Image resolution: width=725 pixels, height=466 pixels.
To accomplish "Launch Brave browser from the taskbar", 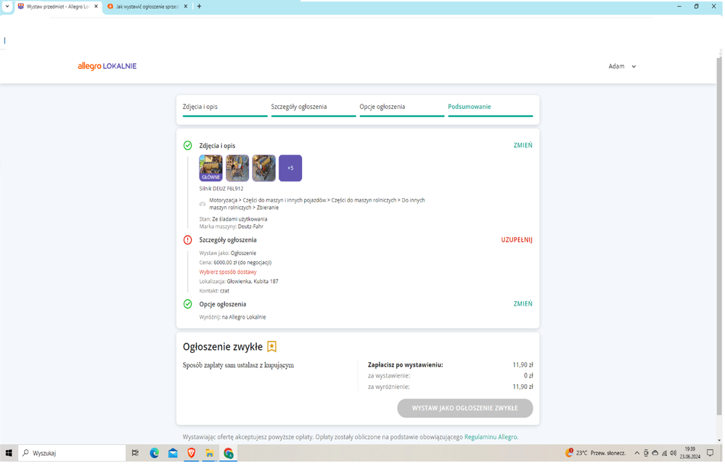I will 192,453.
